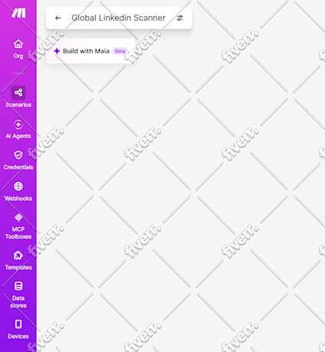This screenshot has width=325, height=352.
Task: Open the Org home icon
Action: pos(18,44)
